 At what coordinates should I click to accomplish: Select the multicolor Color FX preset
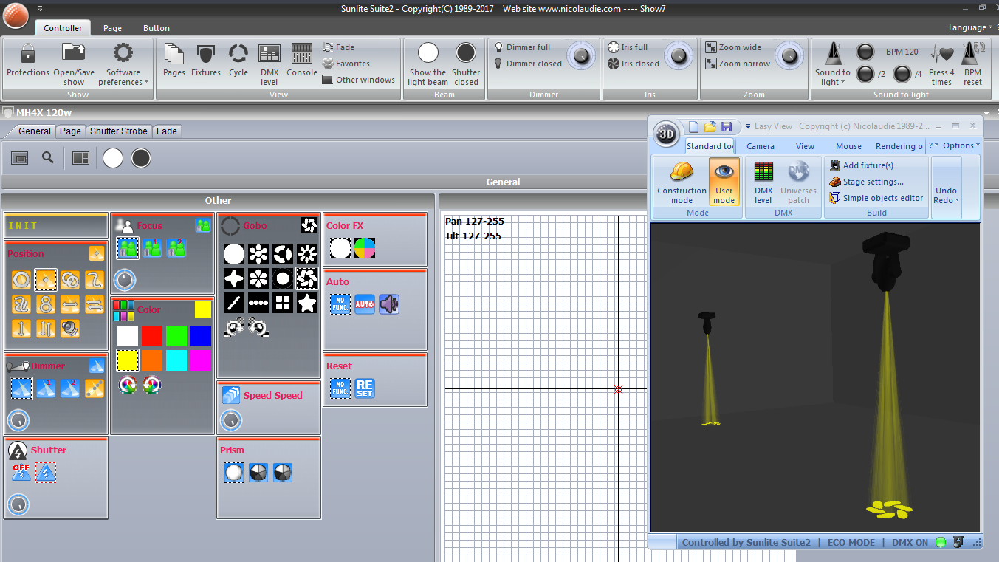[365, 247]
